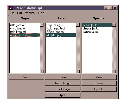
Task: Select chirpse [auto] spectrum
Action: coord(97,28)
